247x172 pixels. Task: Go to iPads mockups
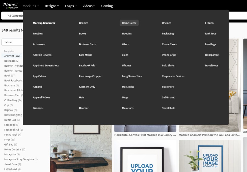point(125,55)
